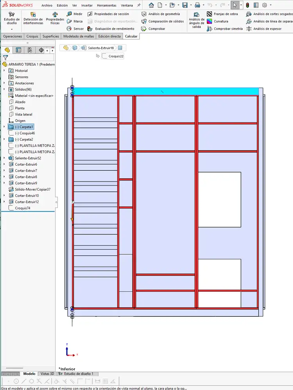Run Detección de interferencias
293x390 pixels.
pyautogui.click(x=33, y=18)
